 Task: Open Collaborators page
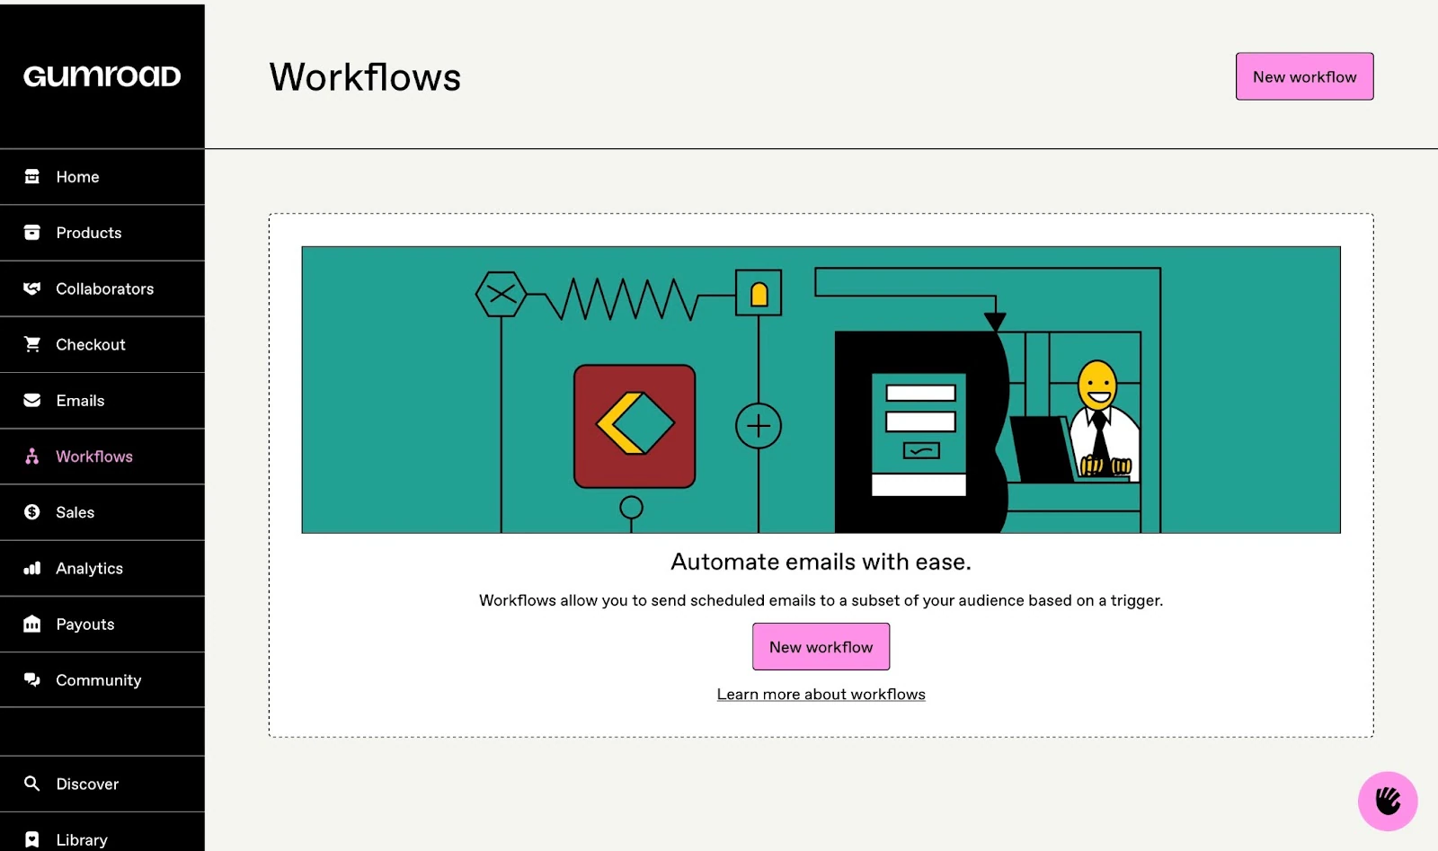click(x=102, y=288)
